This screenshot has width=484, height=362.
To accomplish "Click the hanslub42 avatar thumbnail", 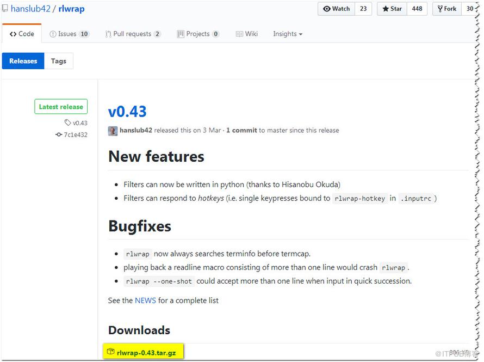I will pos(113,131).
